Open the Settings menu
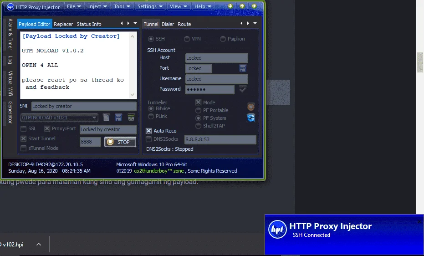 (x=150, y=6)
